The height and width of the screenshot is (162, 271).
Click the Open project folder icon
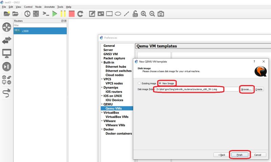point(15,14)
